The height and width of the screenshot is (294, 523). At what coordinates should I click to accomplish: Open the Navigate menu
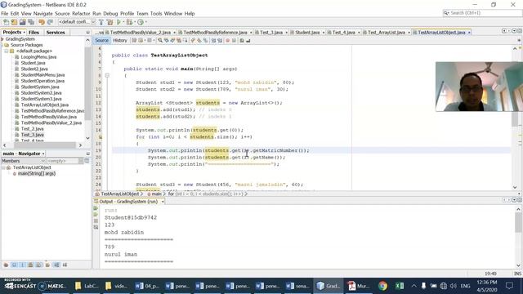pyautogui.click(x=42, y=13)
